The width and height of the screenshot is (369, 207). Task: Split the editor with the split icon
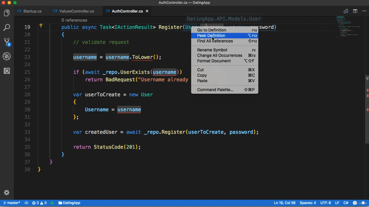355,11
